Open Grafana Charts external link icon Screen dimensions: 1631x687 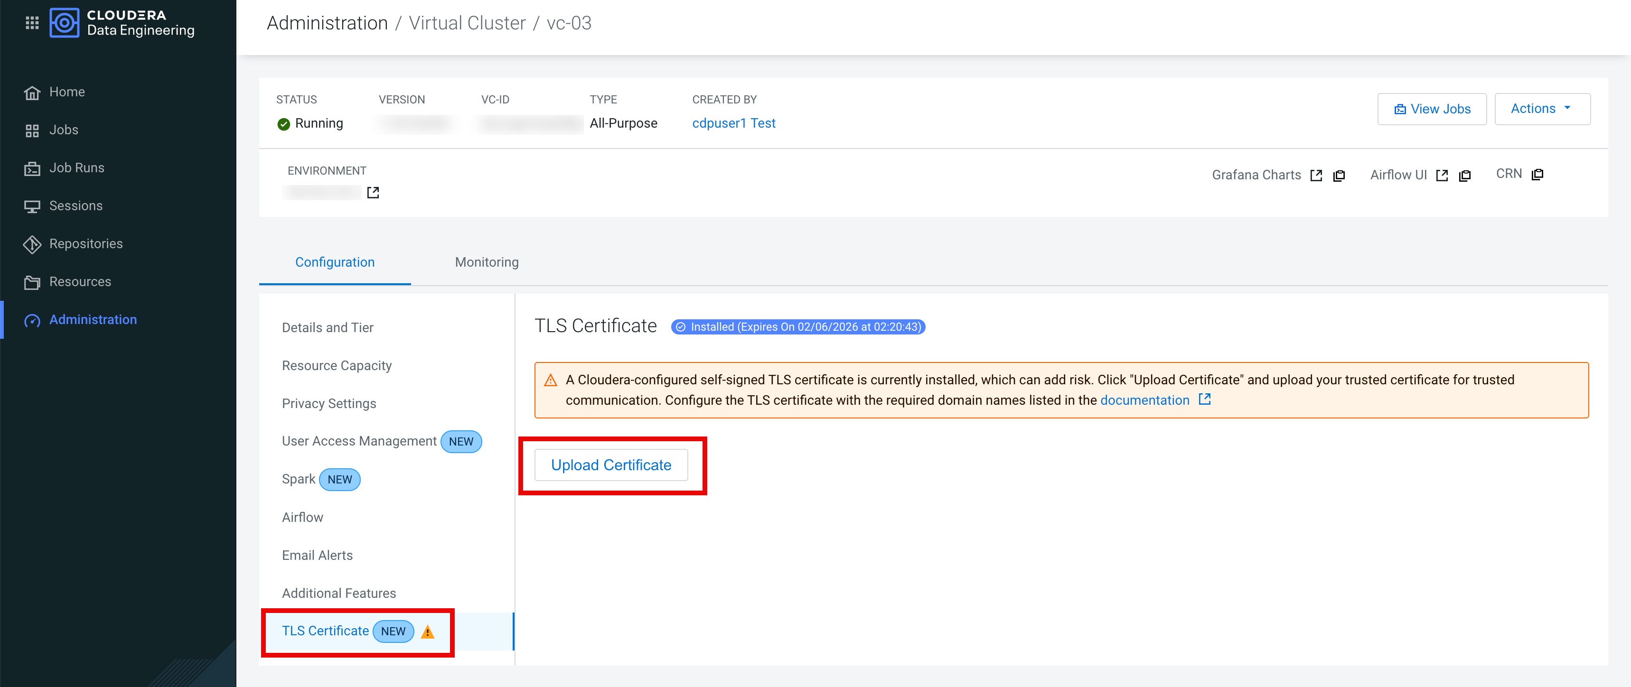click(1316, 175)
